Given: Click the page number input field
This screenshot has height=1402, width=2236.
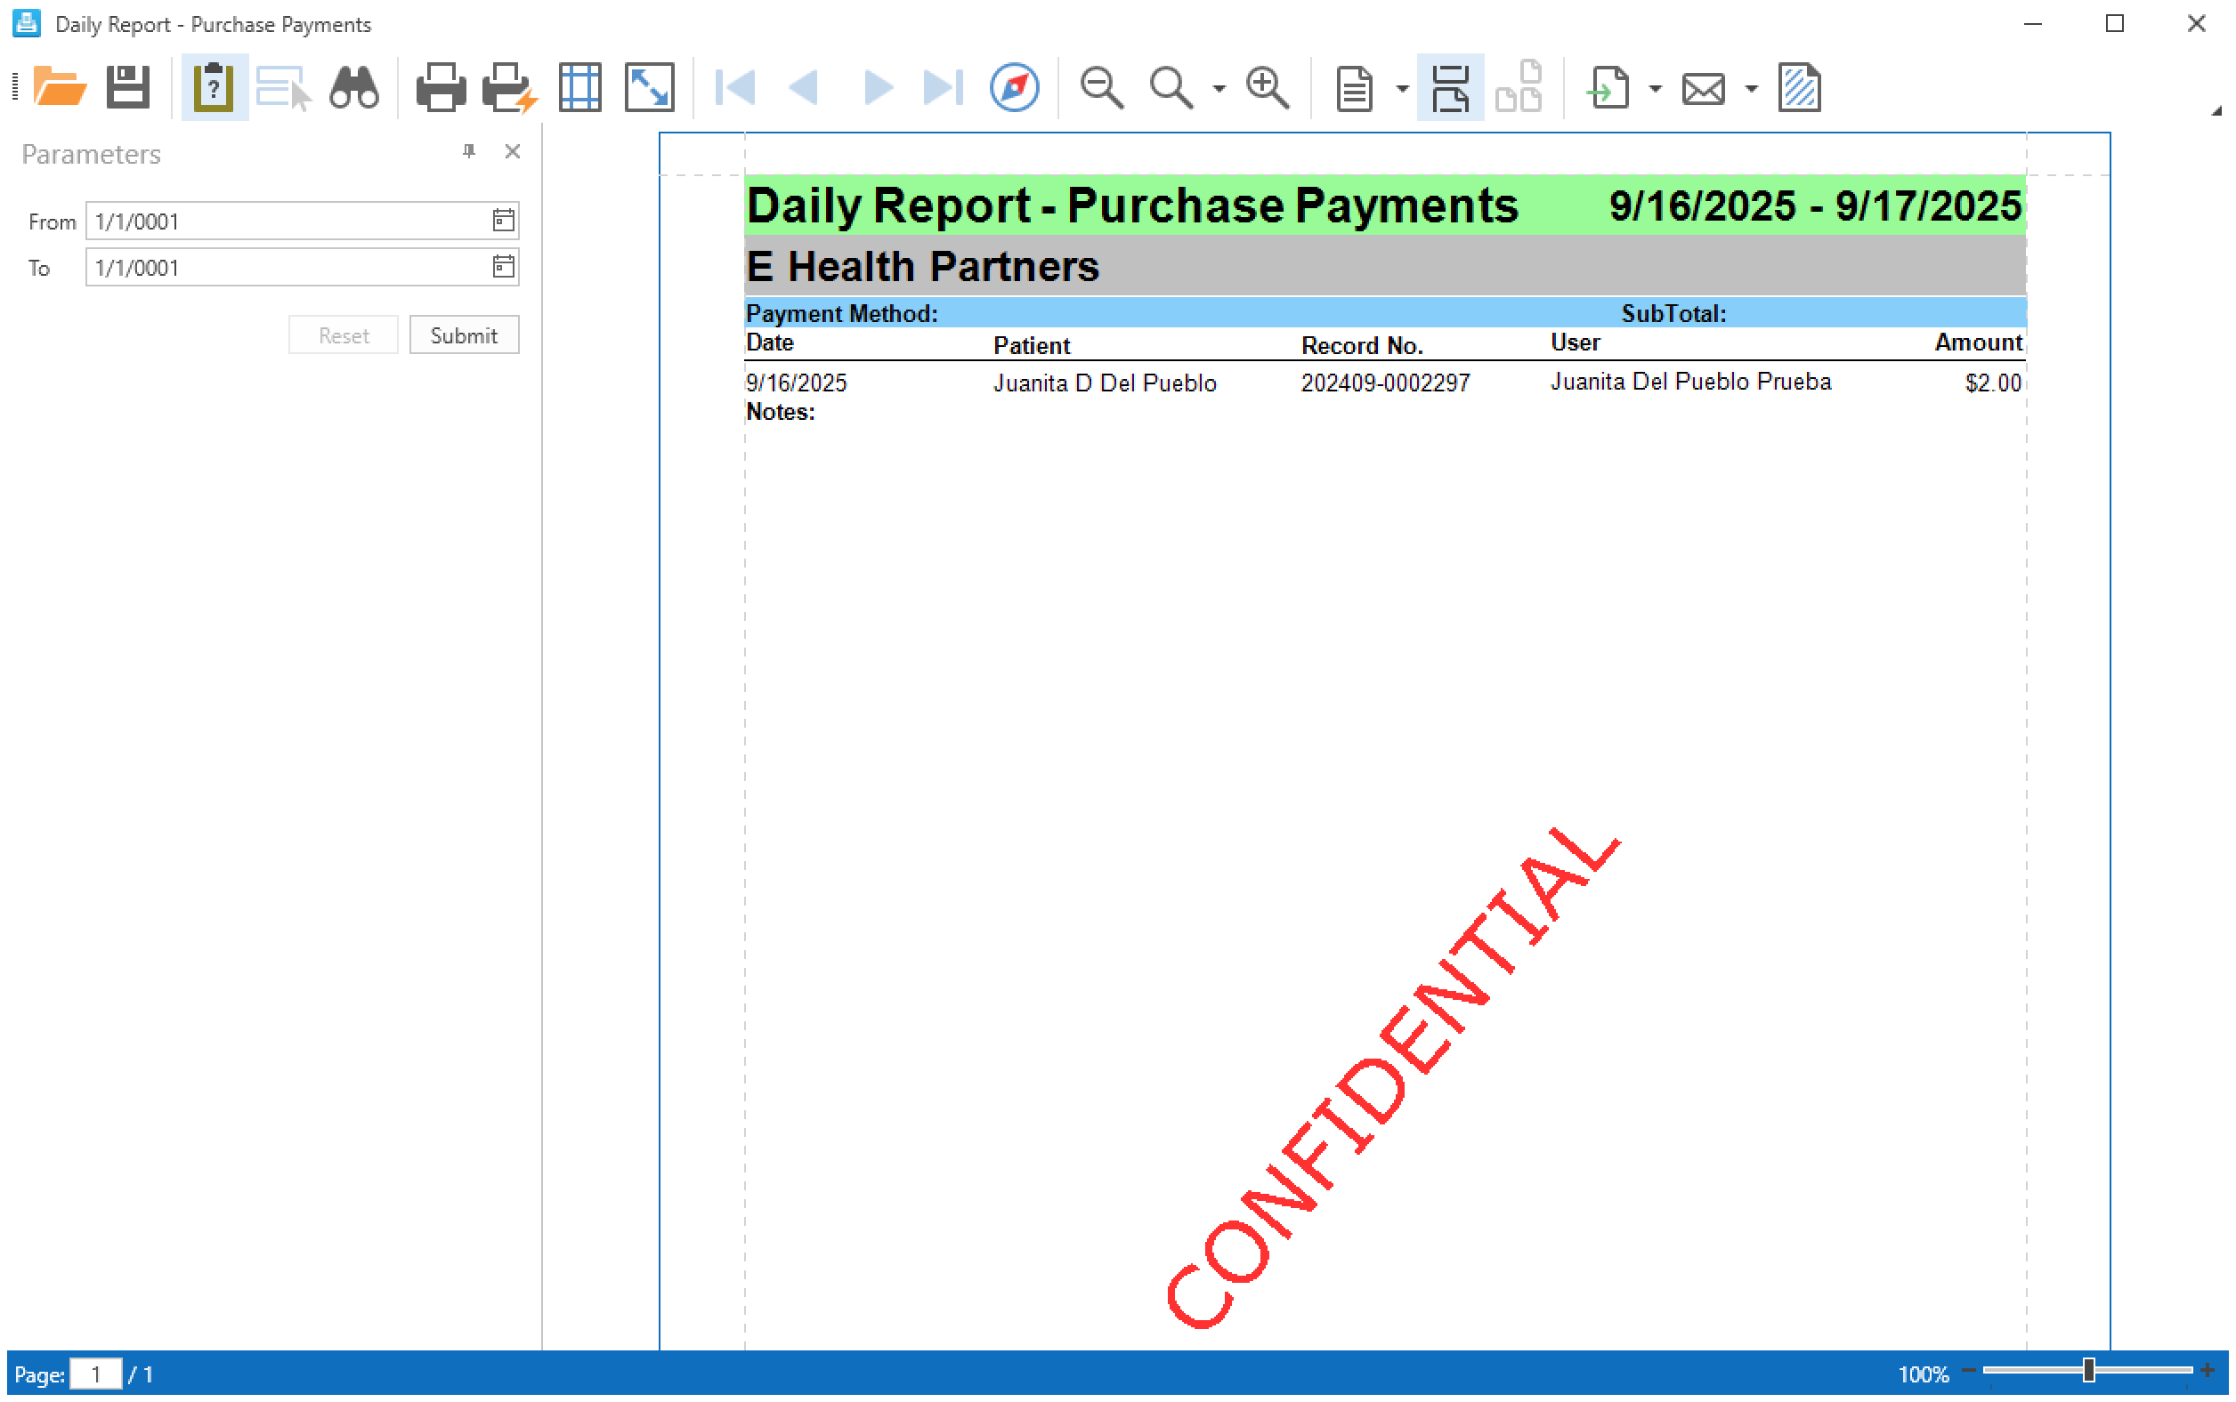Looking at the screenshot, I should click(95, 1374).
